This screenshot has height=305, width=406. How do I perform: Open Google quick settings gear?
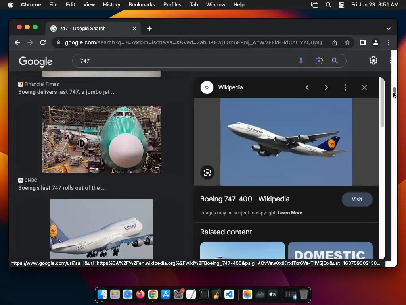pos(373,60)
